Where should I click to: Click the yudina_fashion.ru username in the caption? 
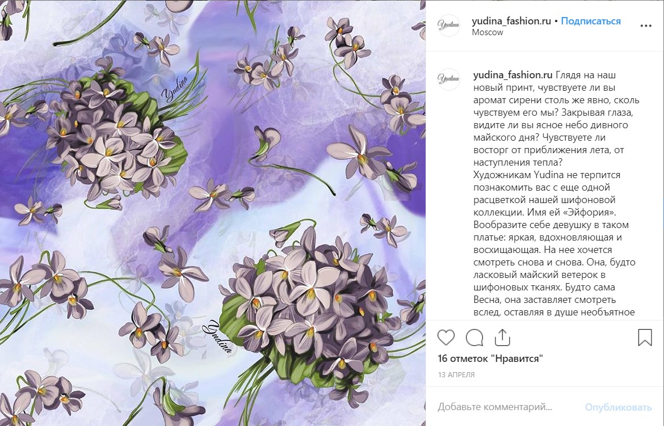point(513,75)
